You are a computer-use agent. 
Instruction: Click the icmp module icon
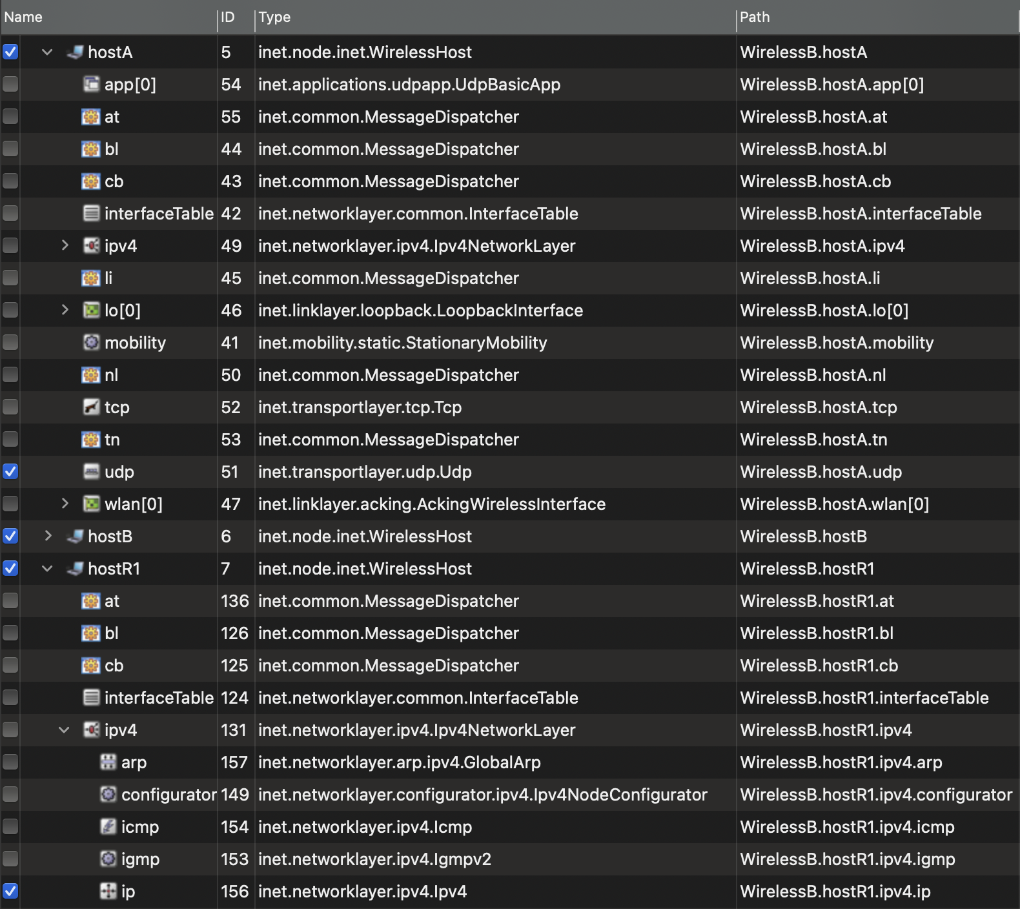pos(108,827)
